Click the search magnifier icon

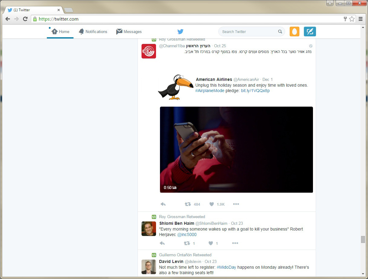pos(280,32)
